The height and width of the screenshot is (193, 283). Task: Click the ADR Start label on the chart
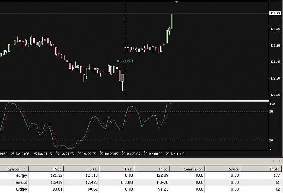tap(125, 61)
